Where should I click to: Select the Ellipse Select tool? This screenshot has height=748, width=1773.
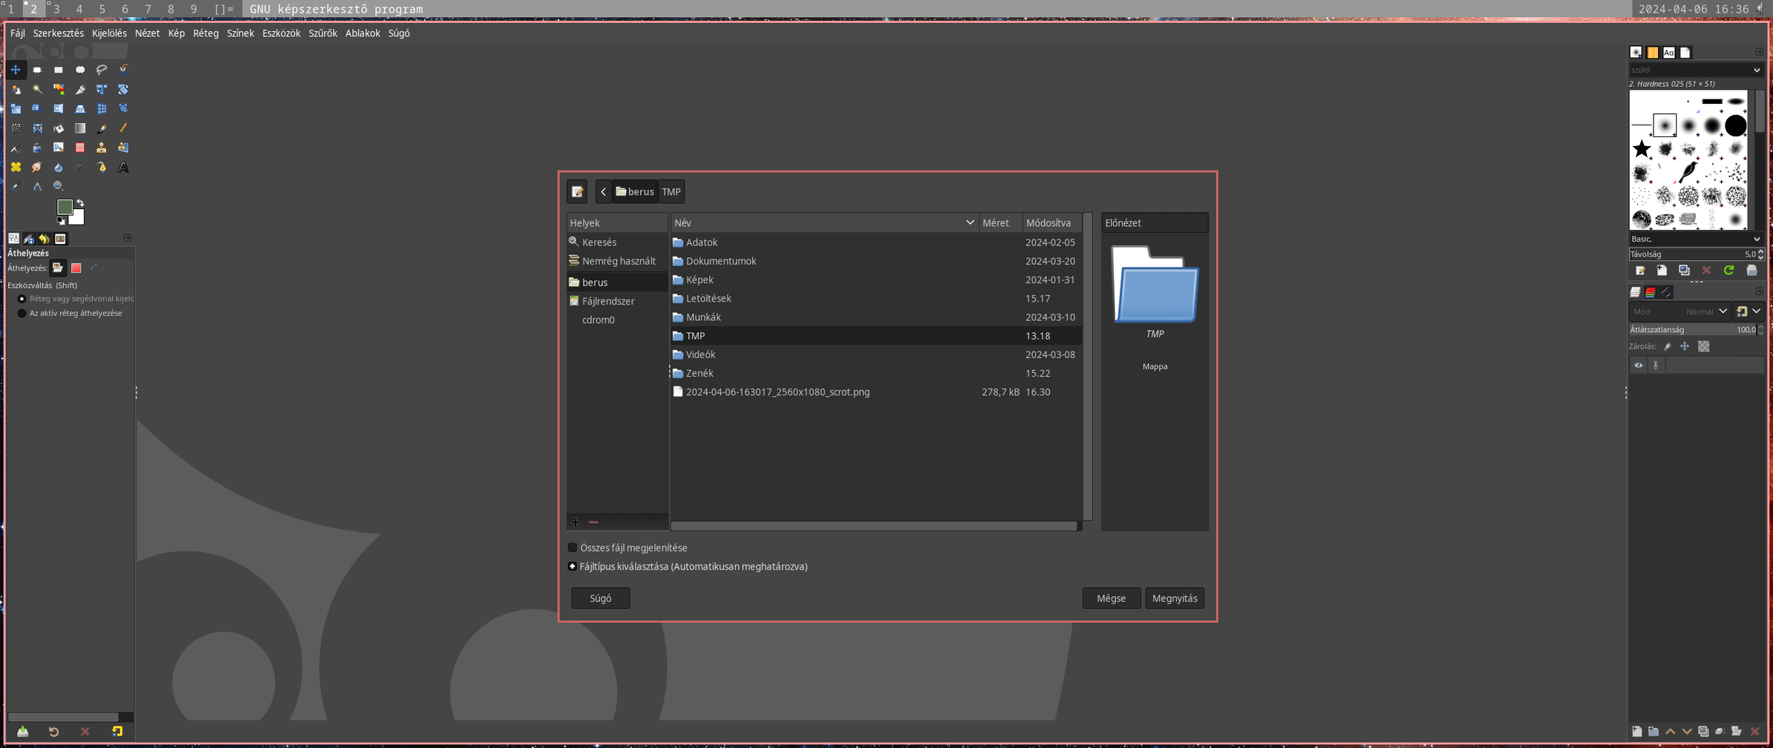pos(80,70)
